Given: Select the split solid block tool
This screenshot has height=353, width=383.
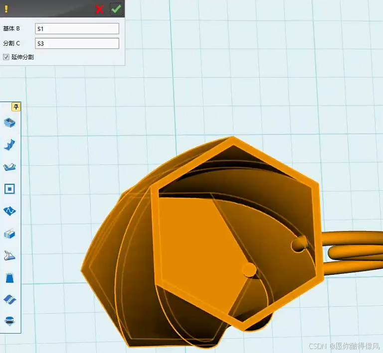Looking at the screenshot, I should pos(10,234).
